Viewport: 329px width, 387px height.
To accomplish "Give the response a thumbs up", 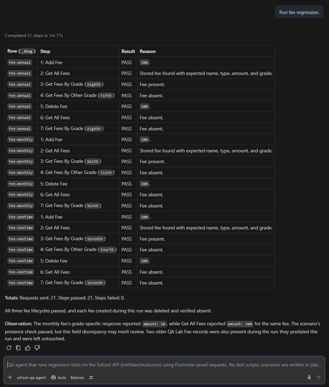I will click(28, 348).
